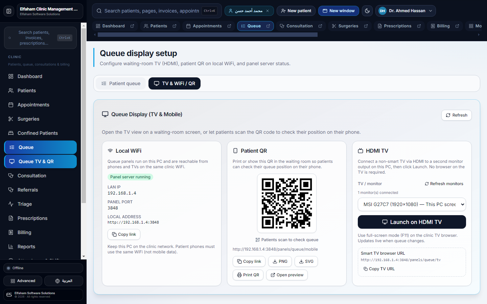Focus the top search patients field
487x304 pixels.
157,11
